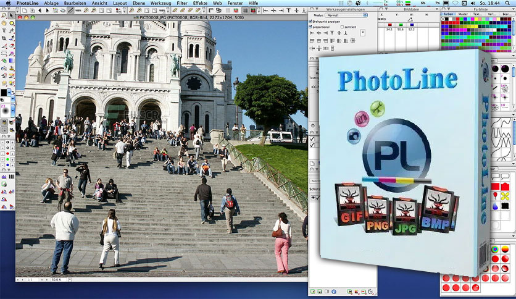Select the eraser tool
This screenshot has height=299, width=516.
12,46
